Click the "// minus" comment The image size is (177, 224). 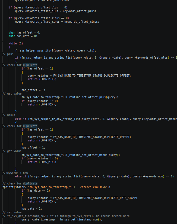[9, 115]
